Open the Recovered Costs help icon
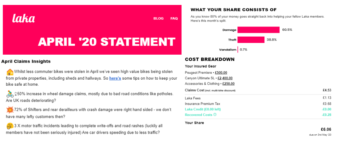This screenshot has width=339, height=141. (215, 115)
